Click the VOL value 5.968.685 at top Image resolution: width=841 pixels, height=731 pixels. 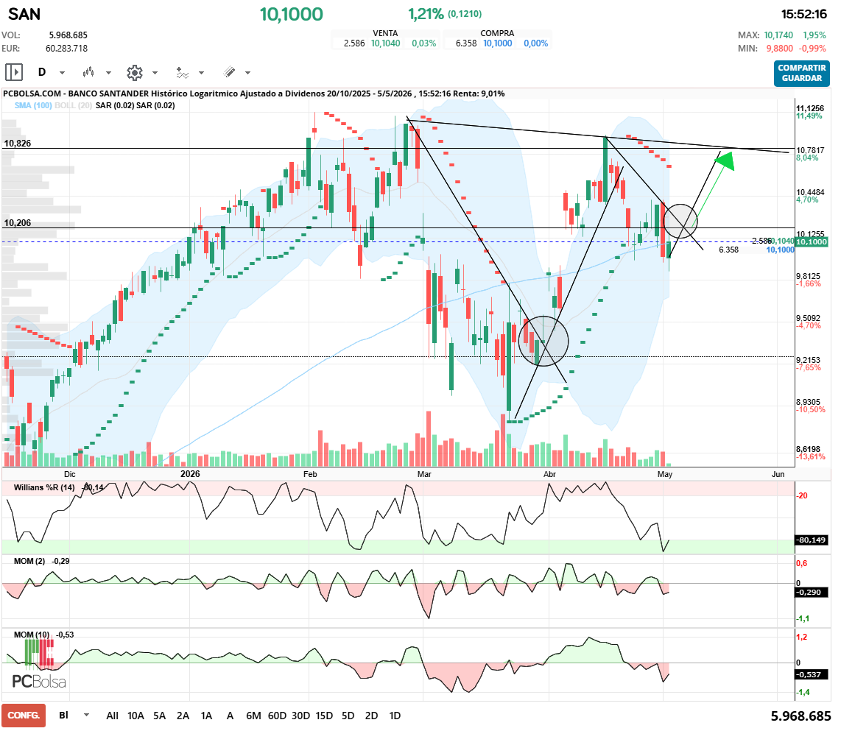(68, 35)
